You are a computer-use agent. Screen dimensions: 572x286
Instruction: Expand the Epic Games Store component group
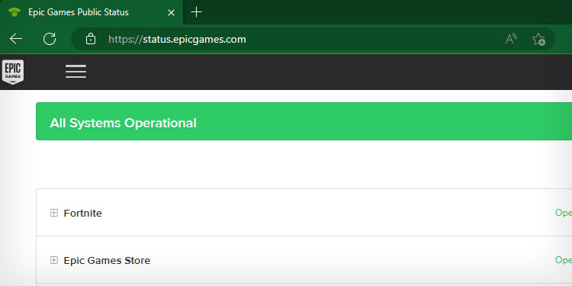pos(54,260)
